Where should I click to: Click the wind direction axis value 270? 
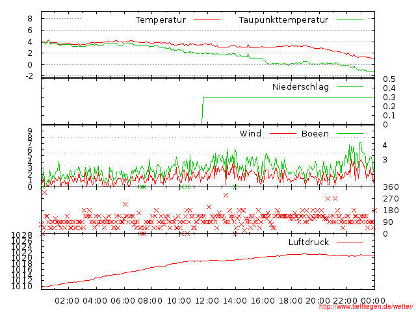391,199
